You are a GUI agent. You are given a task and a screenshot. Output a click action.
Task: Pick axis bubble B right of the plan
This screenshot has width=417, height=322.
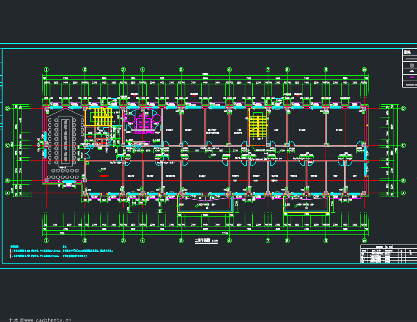point(403,181)
